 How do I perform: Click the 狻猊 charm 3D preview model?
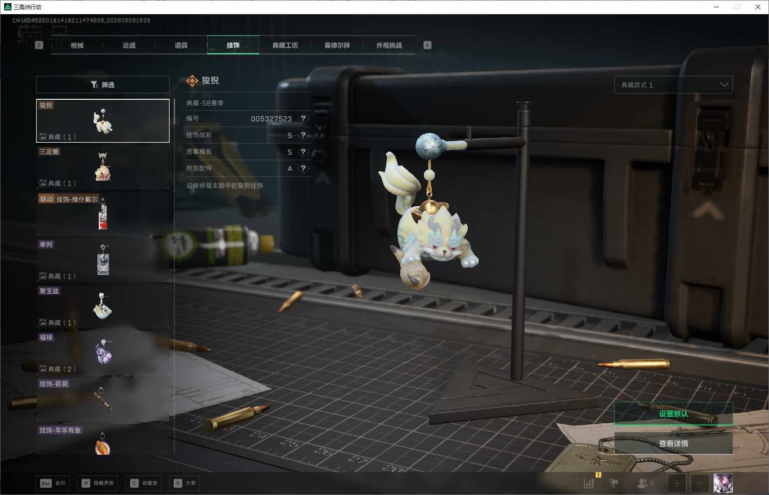430,215
